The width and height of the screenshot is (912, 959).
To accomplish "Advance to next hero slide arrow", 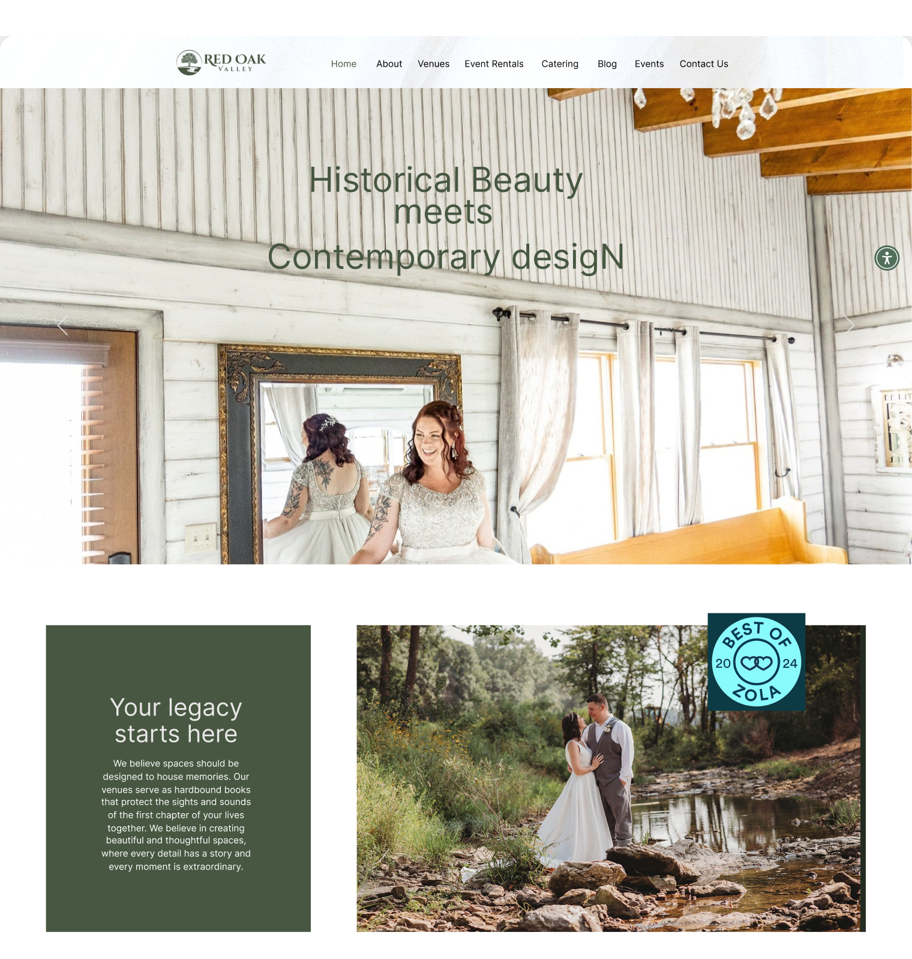I will coord(849,325).
